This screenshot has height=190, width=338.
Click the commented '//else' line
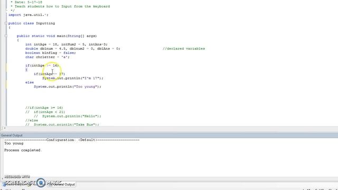click(x=32, y=120)
